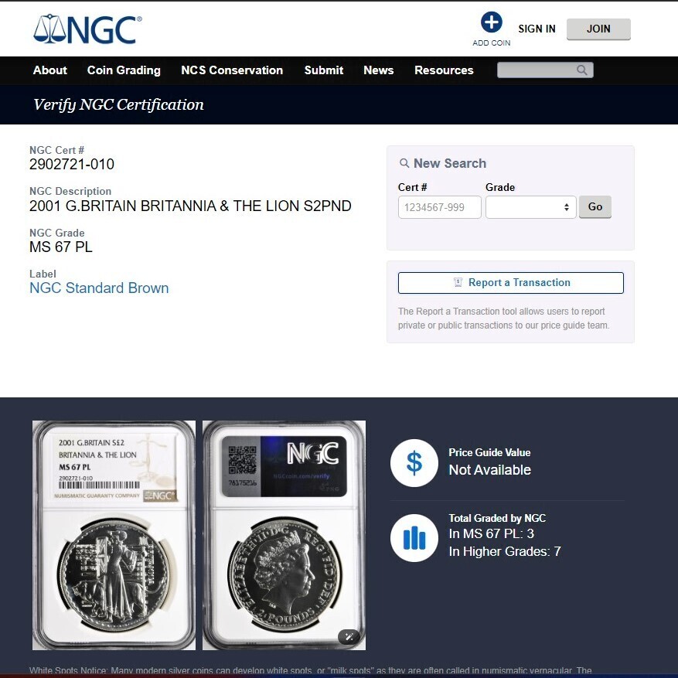Click the Go button
Image resolution: width=678 pixels, height=678 pixels.
click(x=595, y=206)
